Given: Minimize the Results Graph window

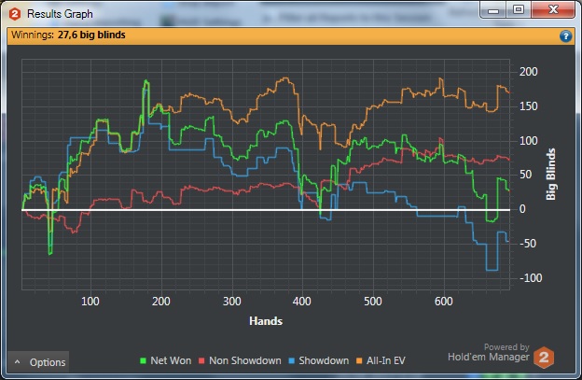Looking at the screenshot, I should tap(492, 10).
